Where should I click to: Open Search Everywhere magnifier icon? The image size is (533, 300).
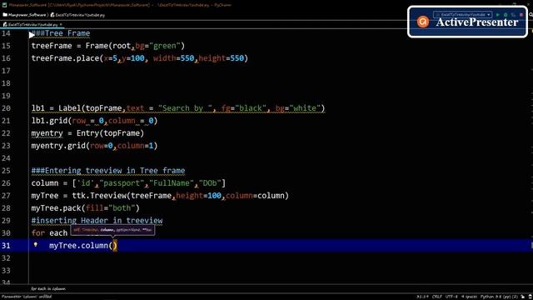click(531, 15)
